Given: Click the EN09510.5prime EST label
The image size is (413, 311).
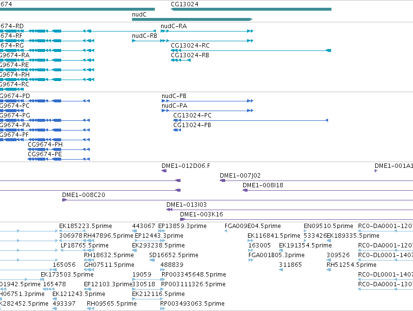Looking at the screenshot, I should pyautogui.click(x=329, y=226).
